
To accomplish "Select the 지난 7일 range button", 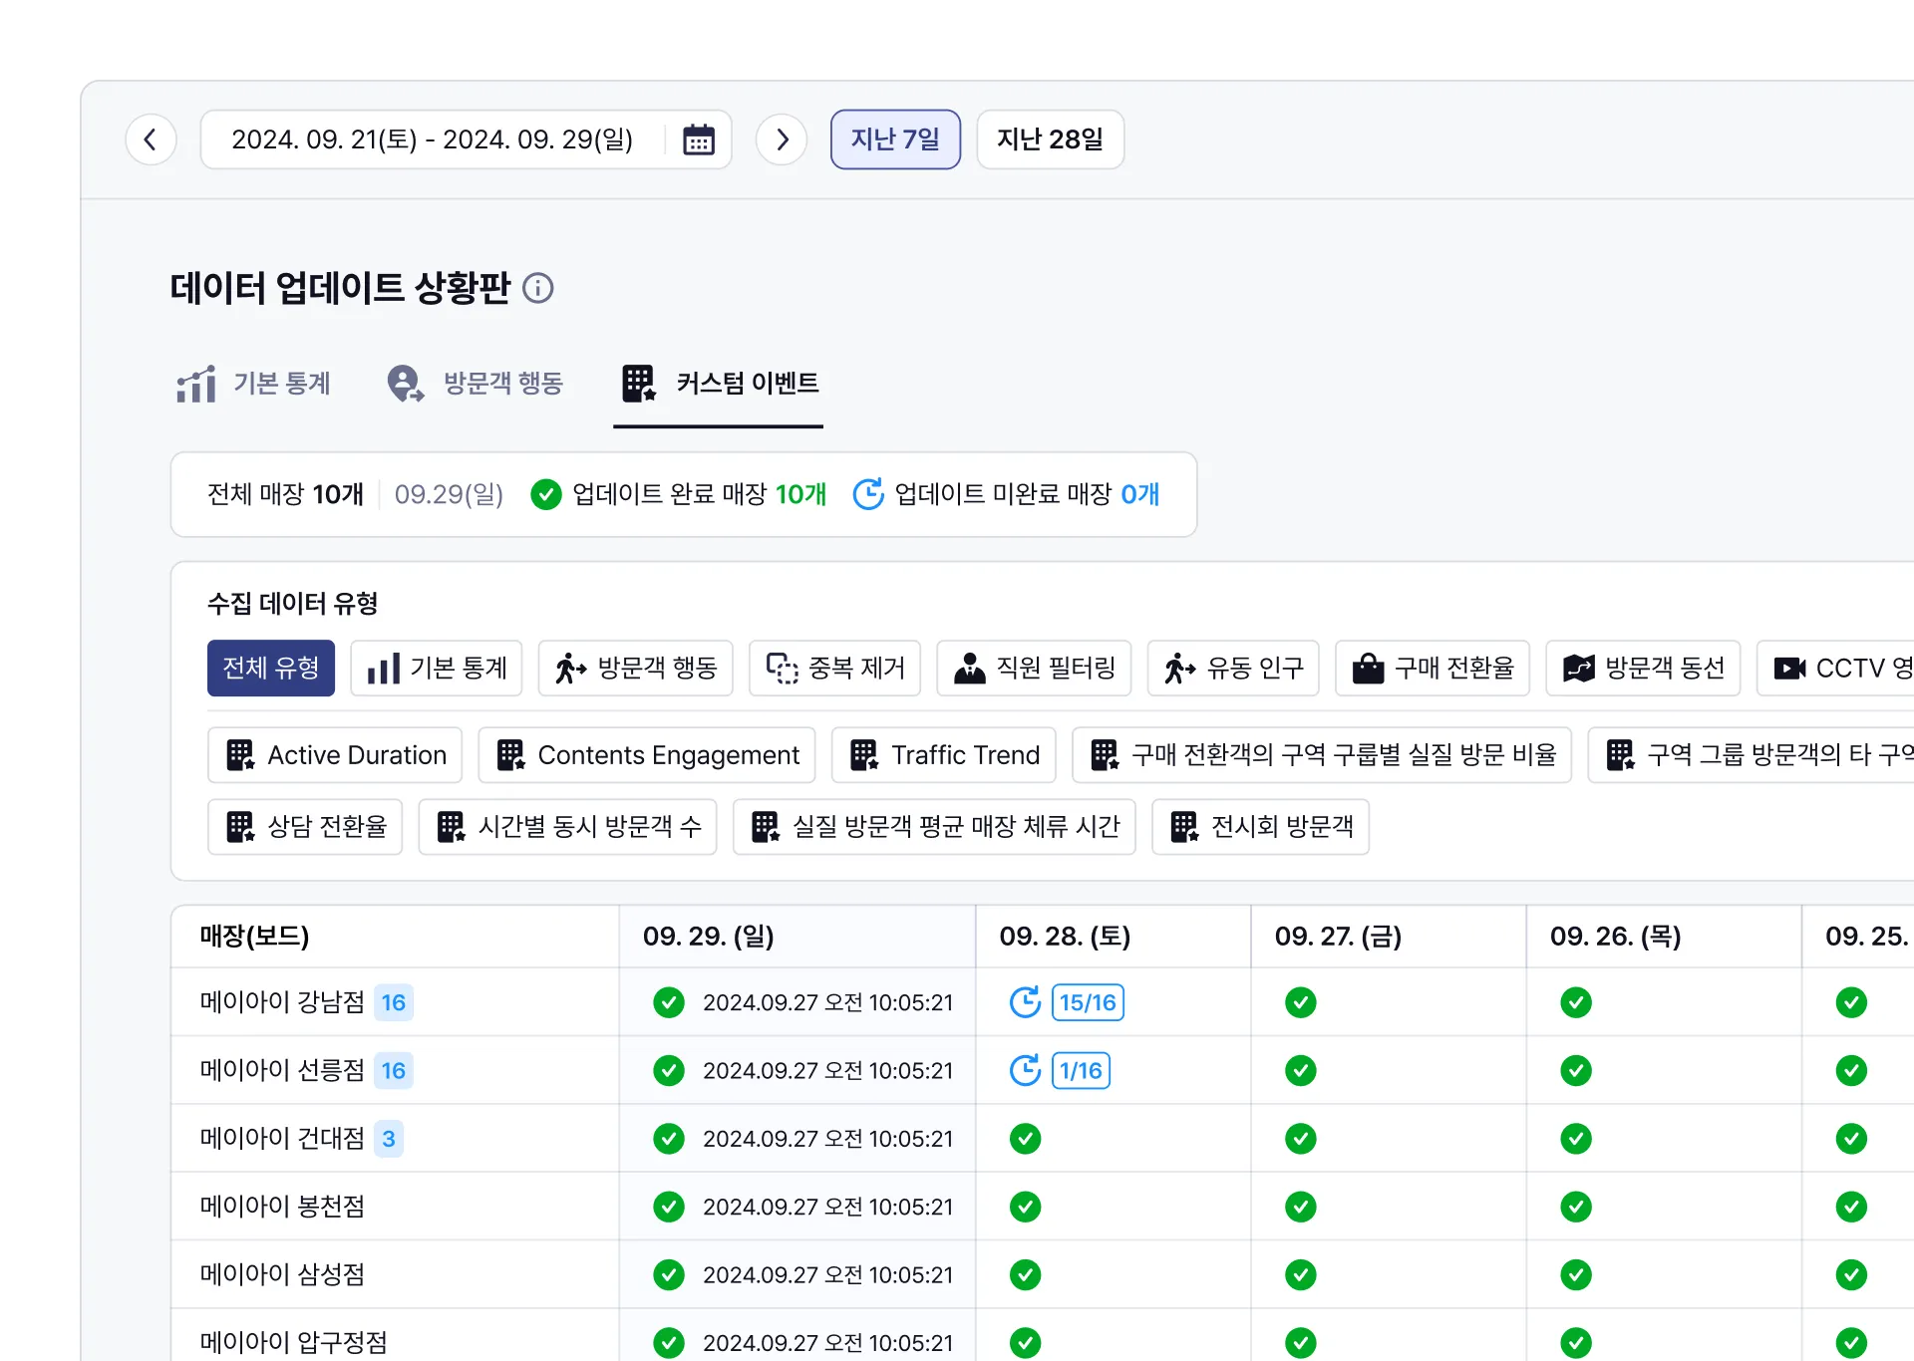I will pyautogui.click(x=895, y=139).
